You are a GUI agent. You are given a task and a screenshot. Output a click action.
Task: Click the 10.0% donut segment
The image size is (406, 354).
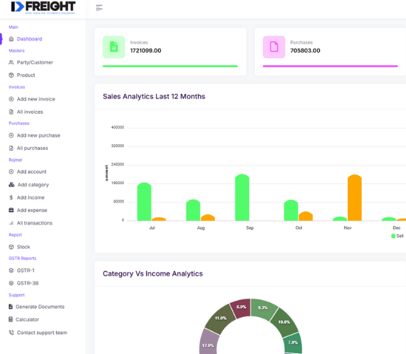pyautogui.click(x=284, y=322)
